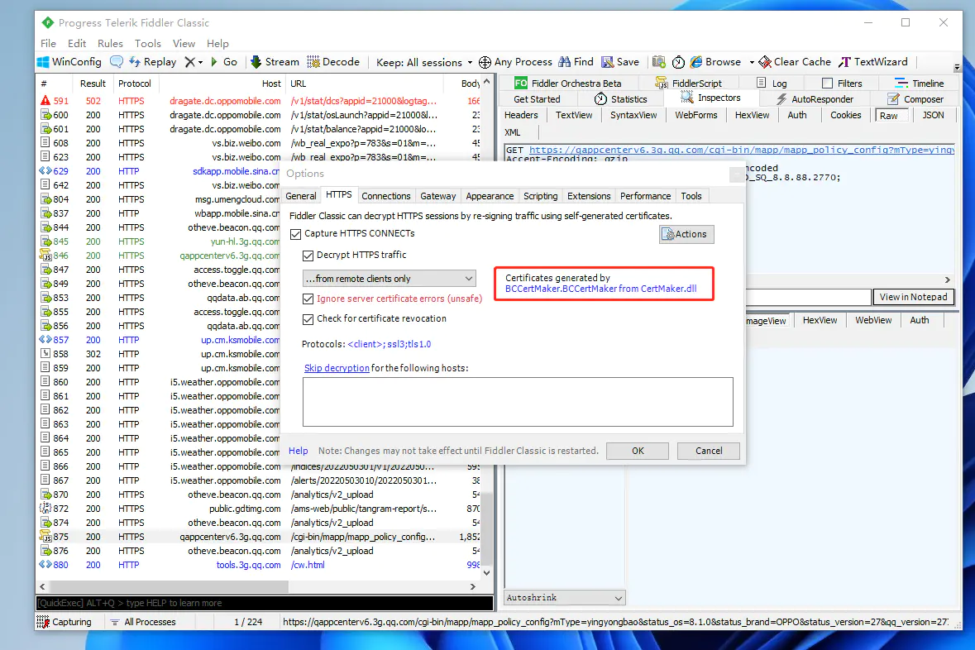Open the '...from remote clients only' dropdown

pyautogui.click(x=390, y=279)
